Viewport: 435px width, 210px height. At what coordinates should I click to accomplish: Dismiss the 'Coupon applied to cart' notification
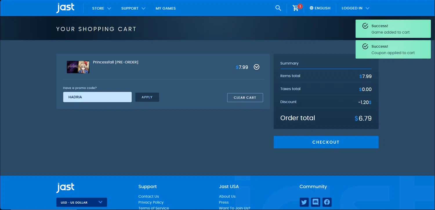point(393,49)
